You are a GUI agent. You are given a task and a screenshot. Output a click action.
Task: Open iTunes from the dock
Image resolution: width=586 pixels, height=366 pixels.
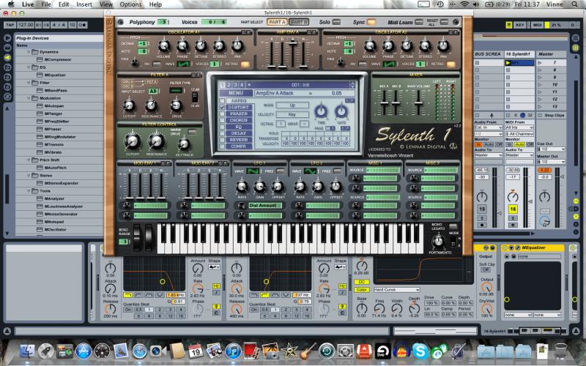point(233,351)
